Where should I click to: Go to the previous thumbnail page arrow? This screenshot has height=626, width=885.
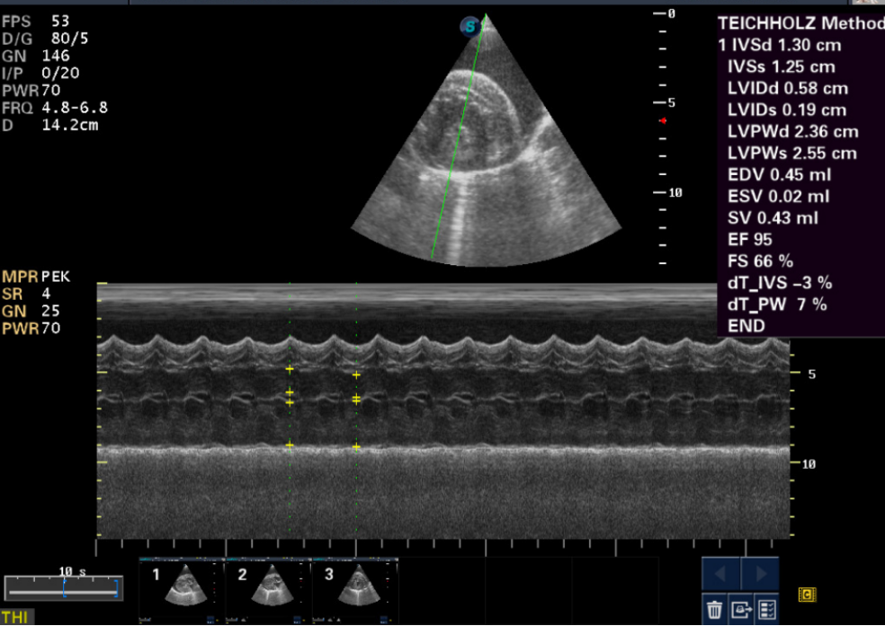(x=720, y=574)
